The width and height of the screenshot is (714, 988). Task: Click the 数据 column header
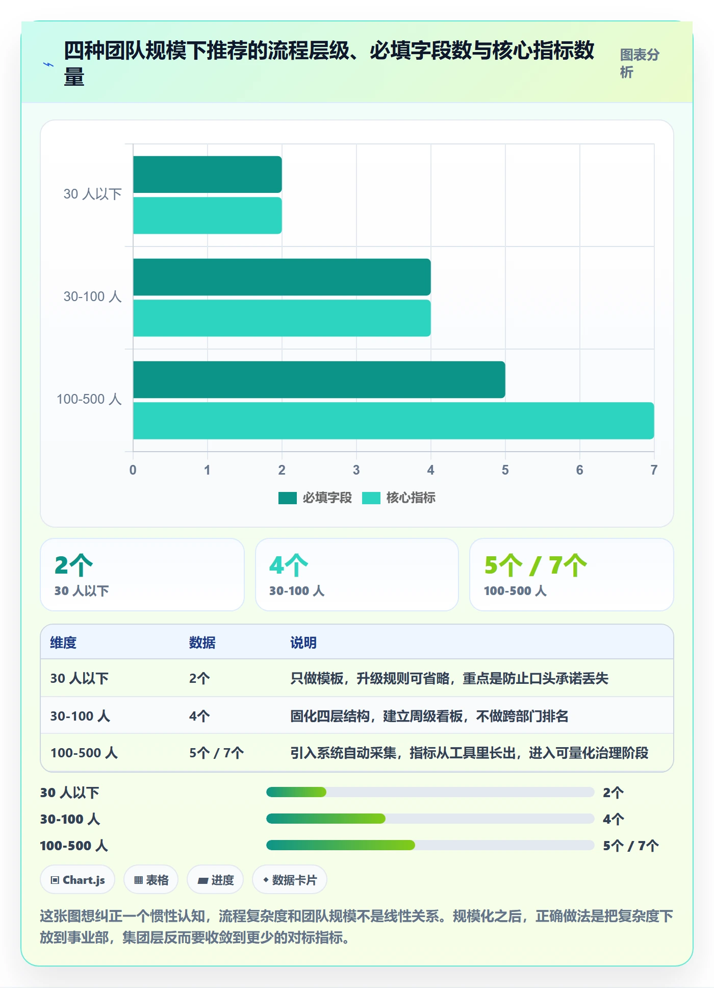tap(202, 643)
